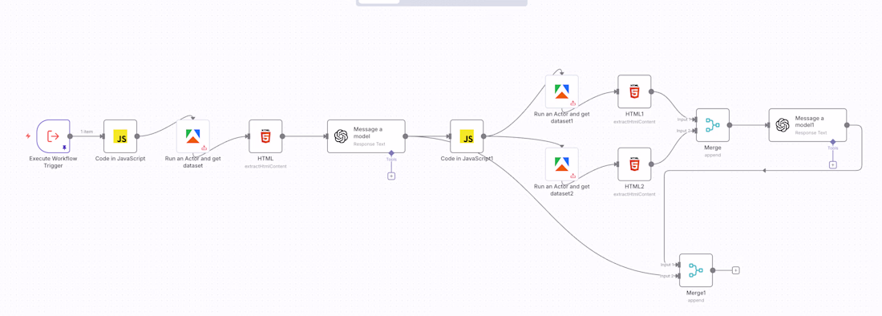Select the HTML node with extractHtmlContent
Screen dimensions: 882x316
click(x=265, y=136)
